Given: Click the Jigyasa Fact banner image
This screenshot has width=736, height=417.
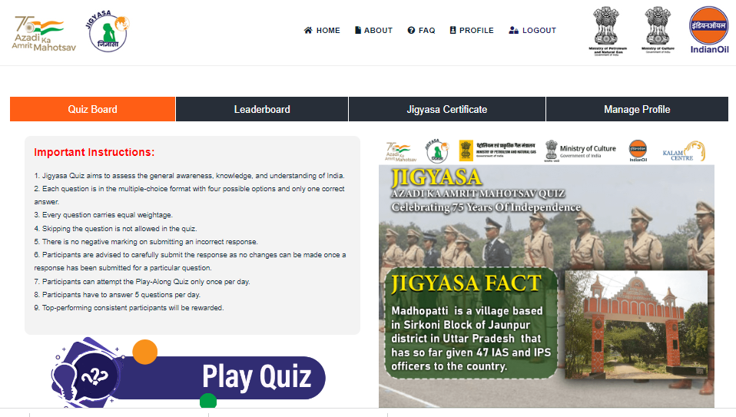Looking at the screenshot, I should [546, 273].
